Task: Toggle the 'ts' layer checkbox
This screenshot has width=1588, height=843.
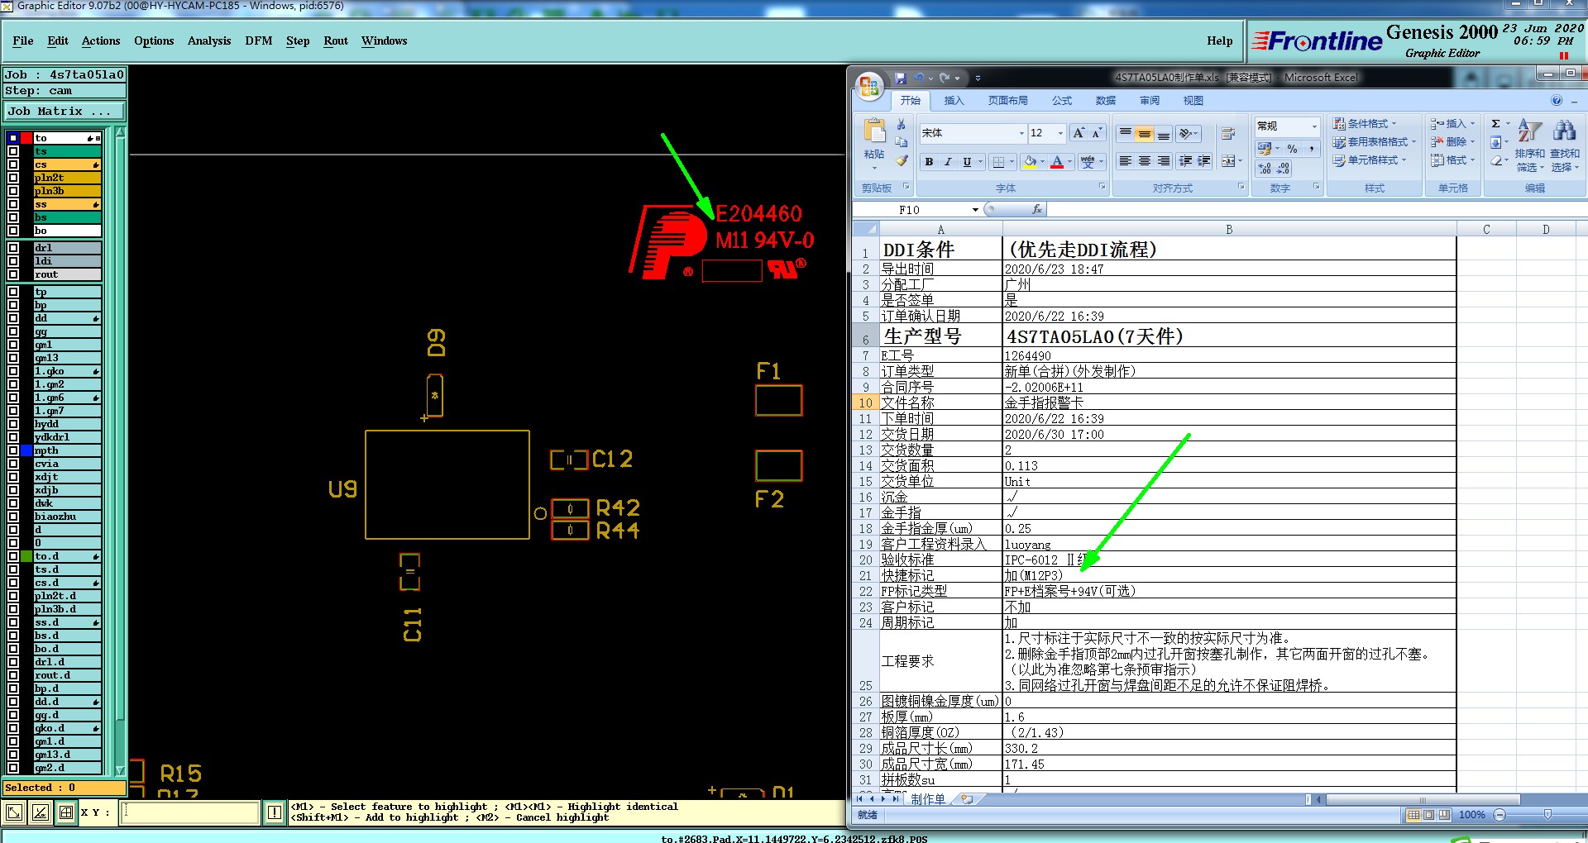Action: (x=13, y=151)
